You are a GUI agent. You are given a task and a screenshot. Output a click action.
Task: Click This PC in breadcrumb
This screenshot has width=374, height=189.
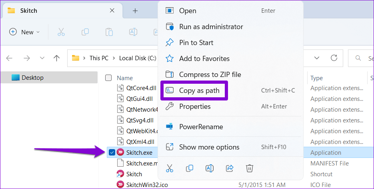click(x=99, y=58)
